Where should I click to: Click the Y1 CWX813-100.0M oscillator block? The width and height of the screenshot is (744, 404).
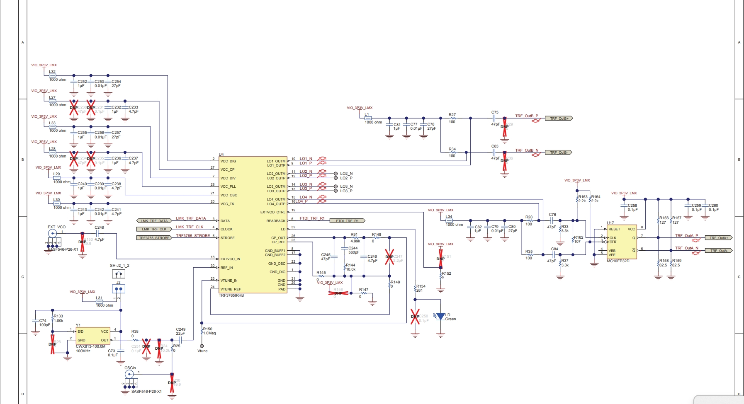tap(93, 336)
